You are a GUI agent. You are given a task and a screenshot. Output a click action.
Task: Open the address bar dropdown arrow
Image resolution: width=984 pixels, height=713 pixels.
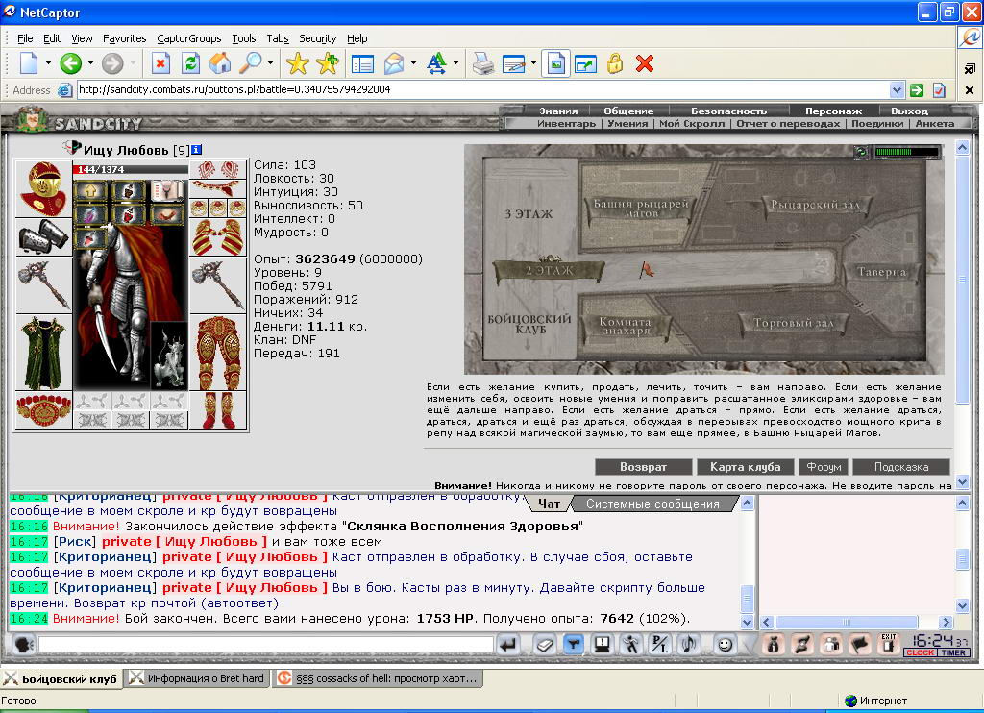[x=897, y=89]
